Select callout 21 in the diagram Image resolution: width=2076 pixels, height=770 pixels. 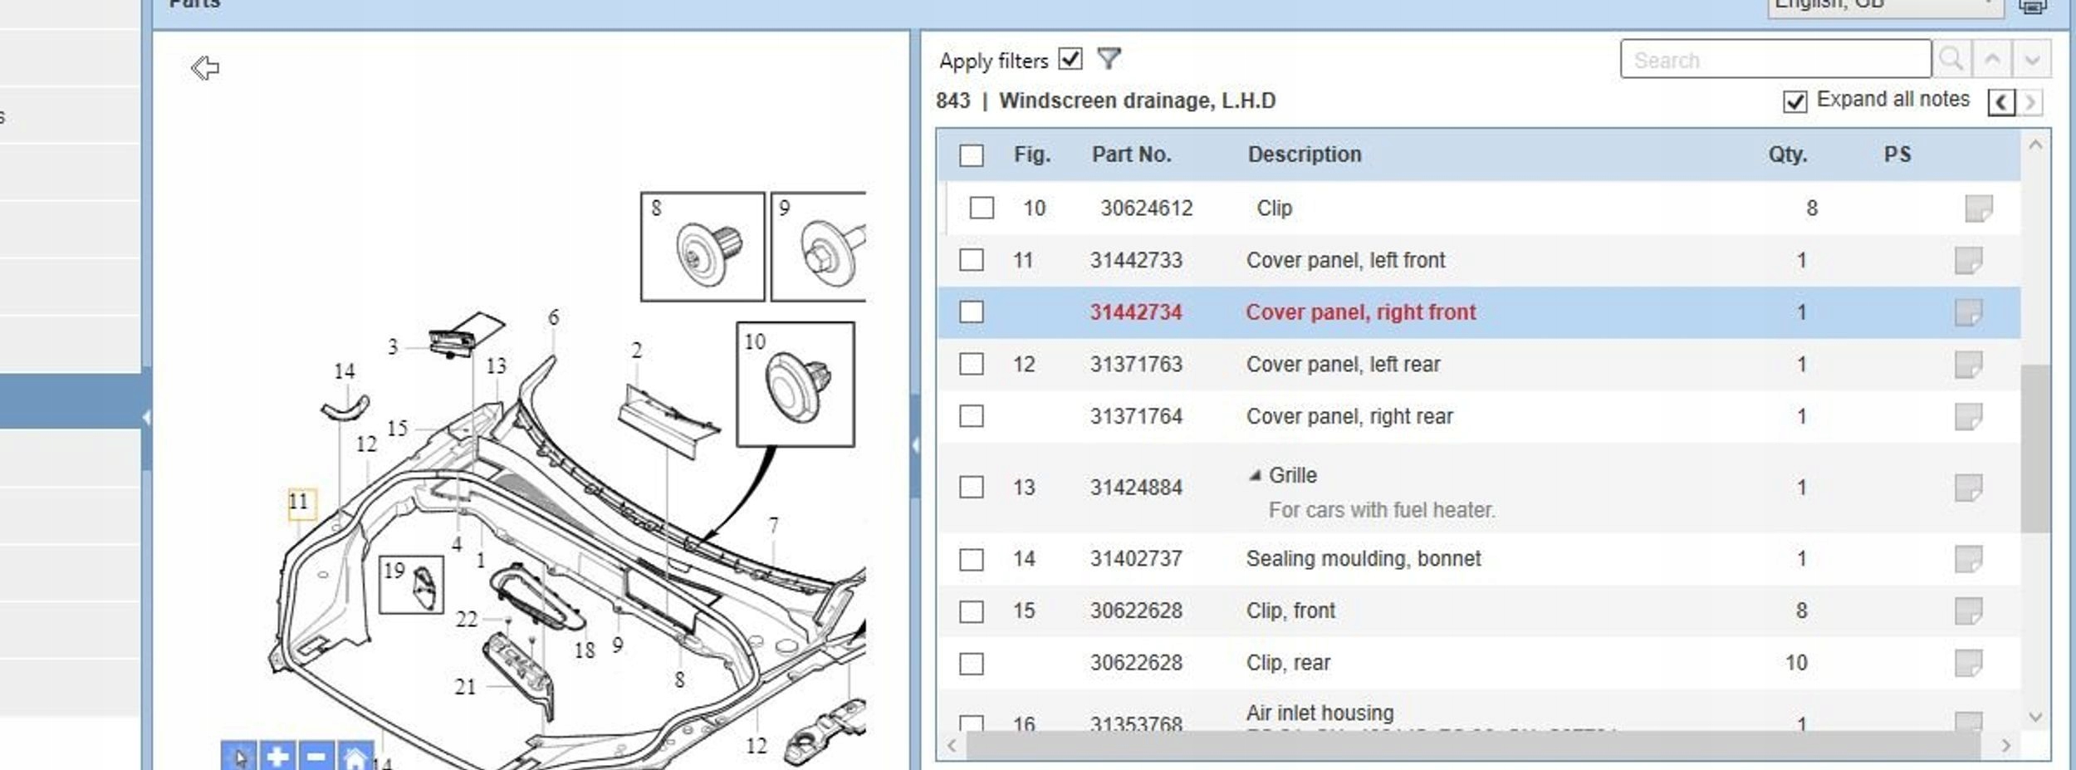(465, 687)
